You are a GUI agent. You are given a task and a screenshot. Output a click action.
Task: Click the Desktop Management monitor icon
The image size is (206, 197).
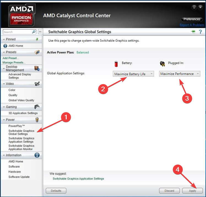(37, 68)
